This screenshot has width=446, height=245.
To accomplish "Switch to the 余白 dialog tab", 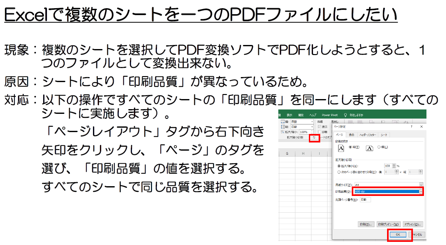I will coord(351,135).
